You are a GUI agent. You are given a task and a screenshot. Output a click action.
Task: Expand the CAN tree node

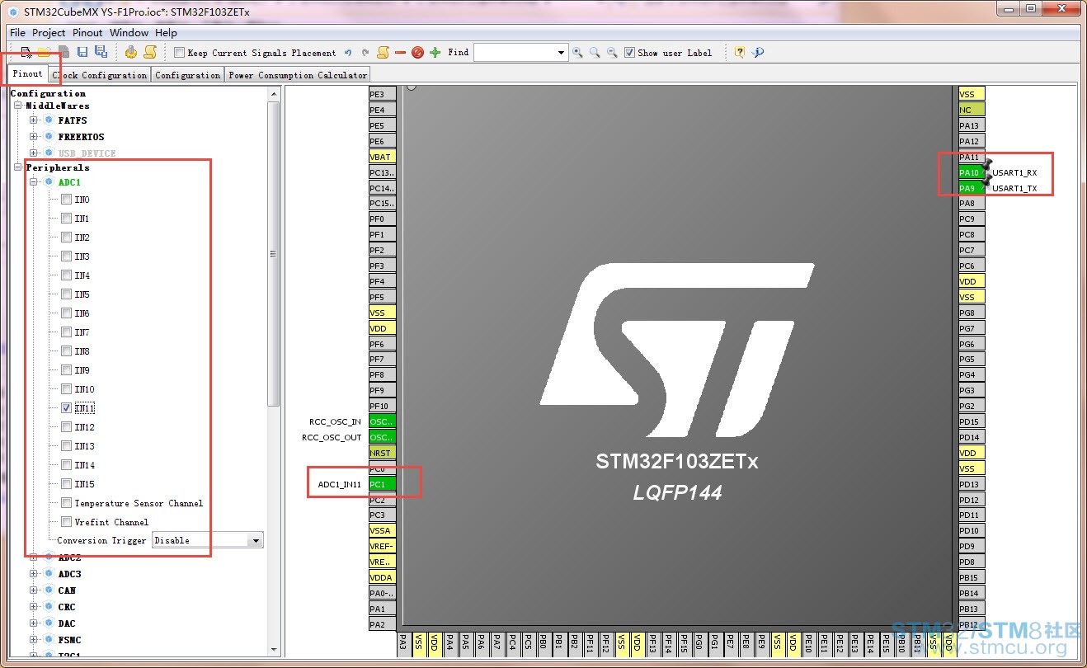click(x=34, y=590)
